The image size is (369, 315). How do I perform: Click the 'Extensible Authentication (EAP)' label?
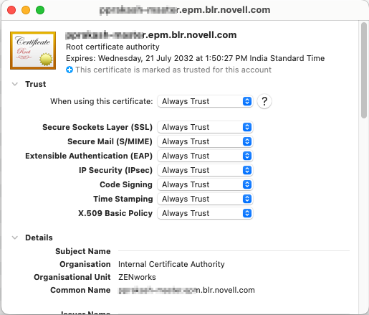pos(89,156)
